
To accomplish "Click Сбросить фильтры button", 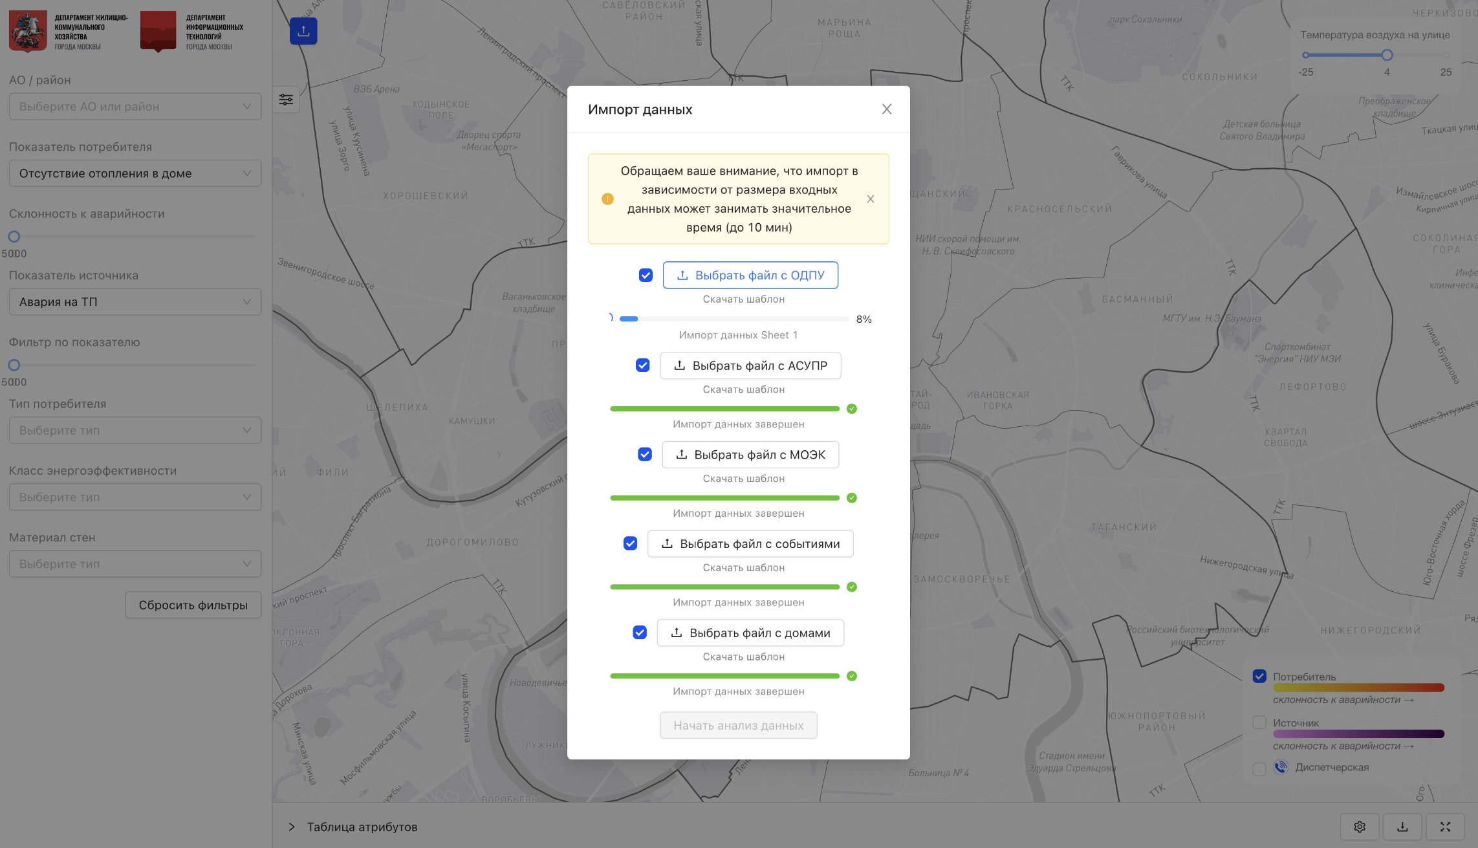I will point(193,605).
